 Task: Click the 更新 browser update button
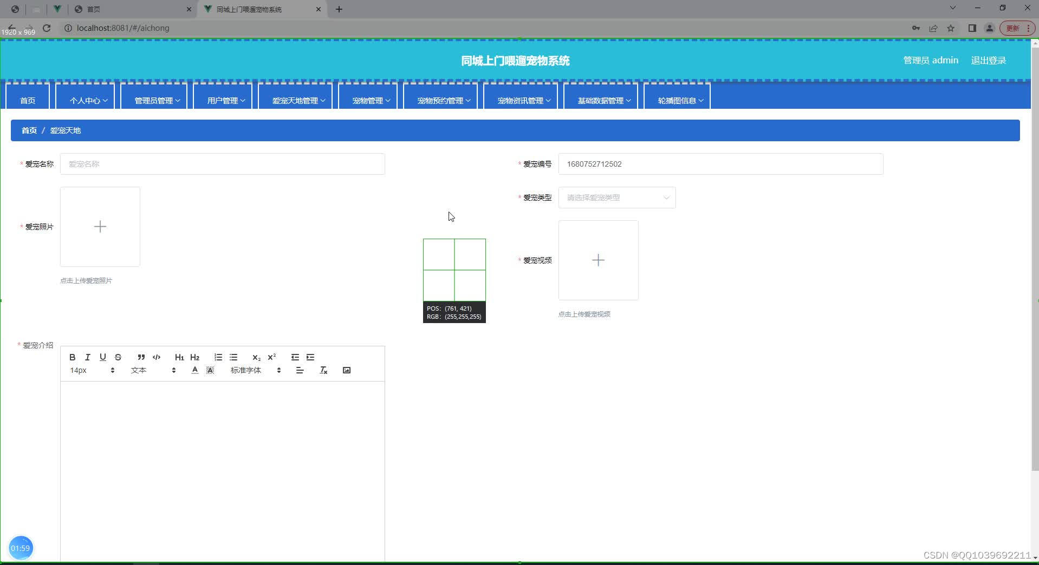click(1017, 28)
